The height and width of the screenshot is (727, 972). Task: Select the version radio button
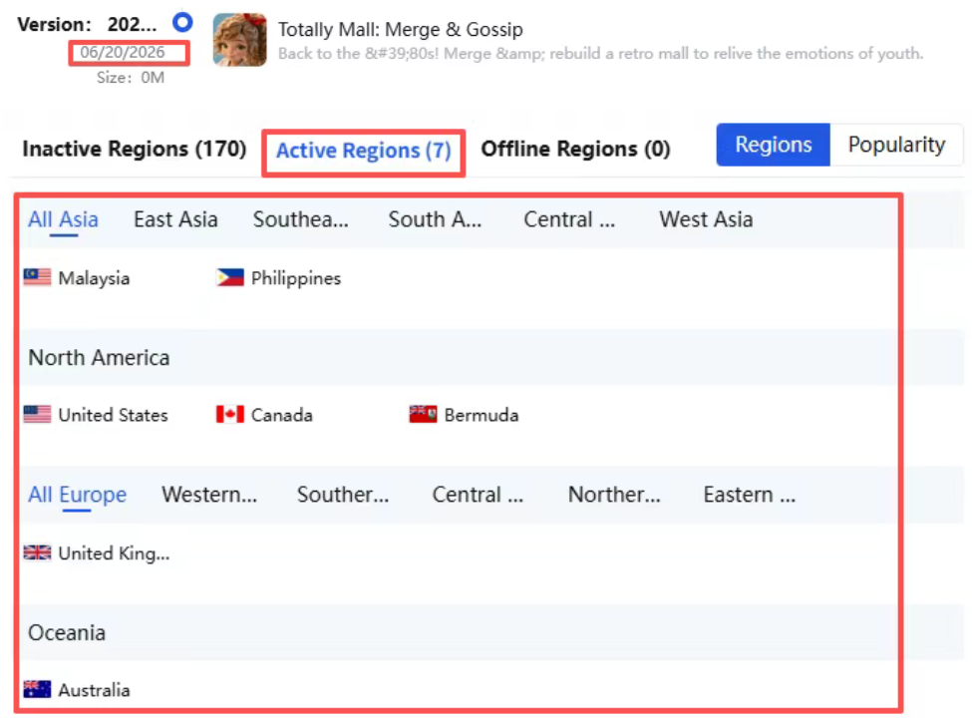point(182,23)
